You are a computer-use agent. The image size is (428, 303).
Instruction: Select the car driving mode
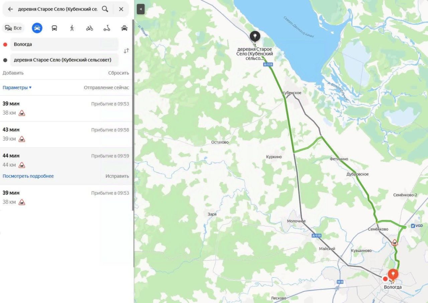[37, 28]
